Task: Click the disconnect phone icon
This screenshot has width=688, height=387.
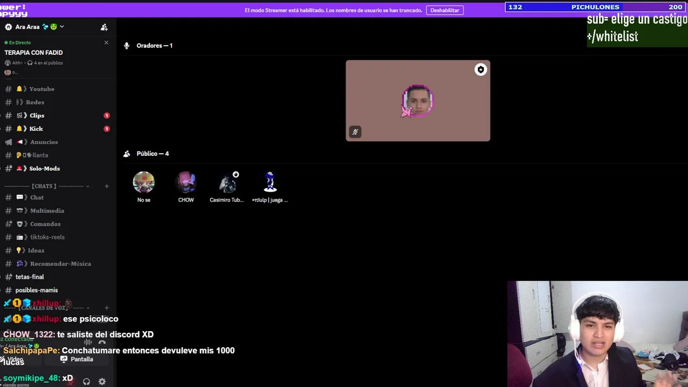Action: pyautogui.click(x=102, y=342)
